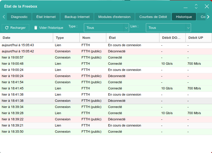Click the 10 Gb/s value at 19:00:48
Image resolution: width=212 pixels, height=153 pixels.
167,64
